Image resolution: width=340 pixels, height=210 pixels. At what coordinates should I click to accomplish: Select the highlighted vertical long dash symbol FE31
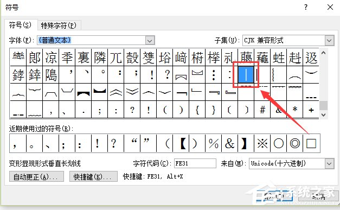(x=246, y=75)
